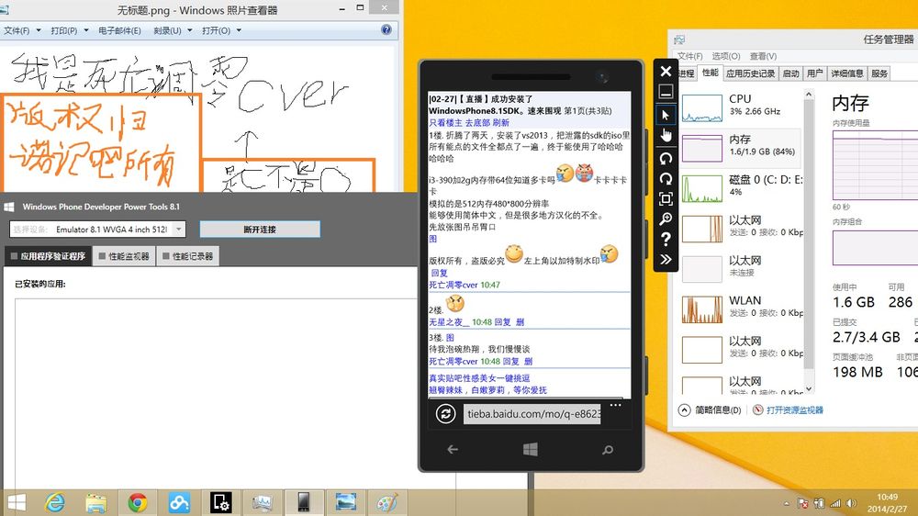Tap phone Windows Start button

(531, 449)
